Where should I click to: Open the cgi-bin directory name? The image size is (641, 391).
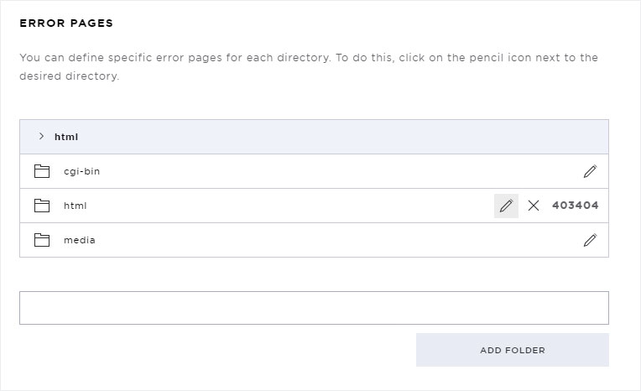pyautogui.click(x=81, y=171)
